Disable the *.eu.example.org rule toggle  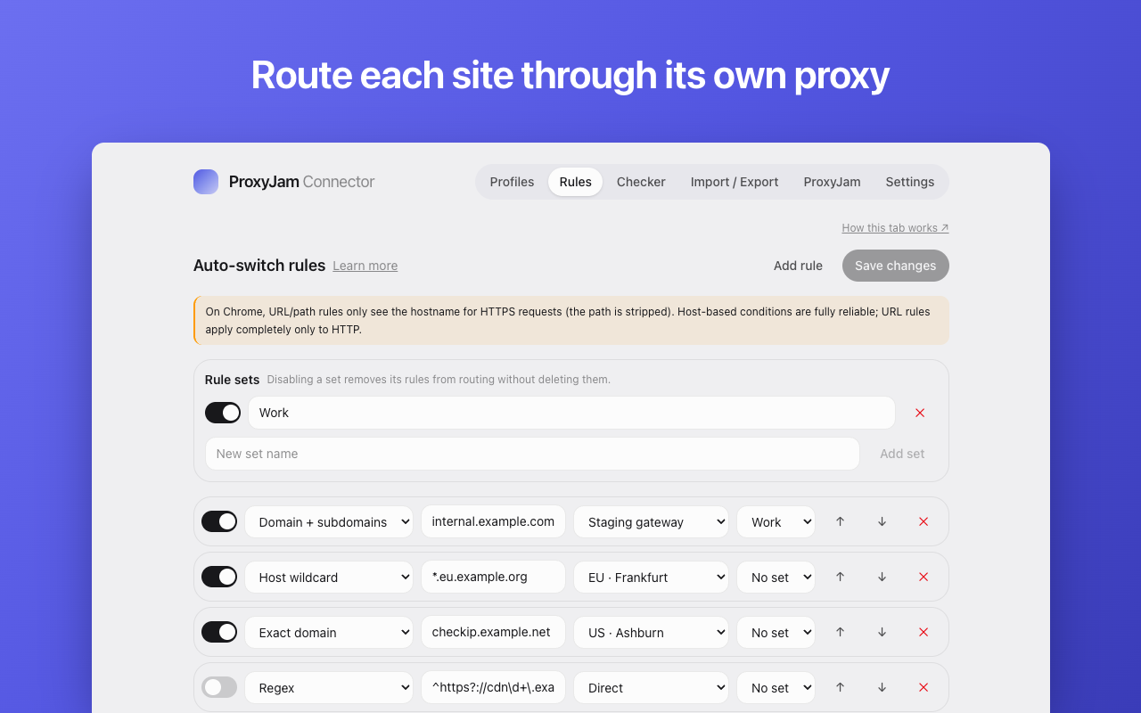(x=219, y=577)
